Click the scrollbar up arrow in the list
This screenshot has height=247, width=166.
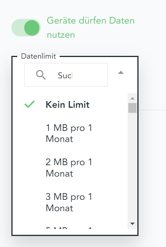pos(132,98)
